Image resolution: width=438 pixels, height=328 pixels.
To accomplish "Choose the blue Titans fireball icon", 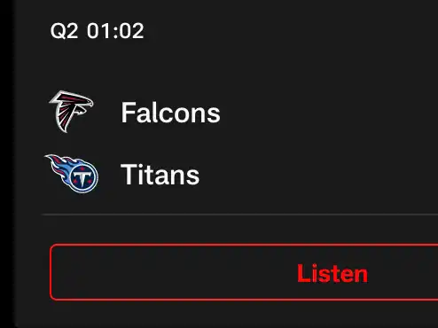I will 72,174.
